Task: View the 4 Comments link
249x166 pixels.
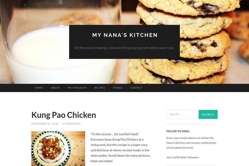Action: pos(71,124)
